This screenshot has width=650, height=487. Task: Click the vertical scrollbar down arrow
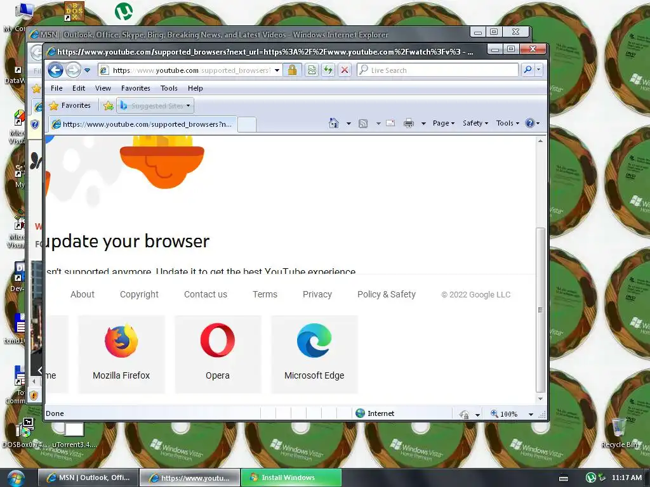point(540,399)
